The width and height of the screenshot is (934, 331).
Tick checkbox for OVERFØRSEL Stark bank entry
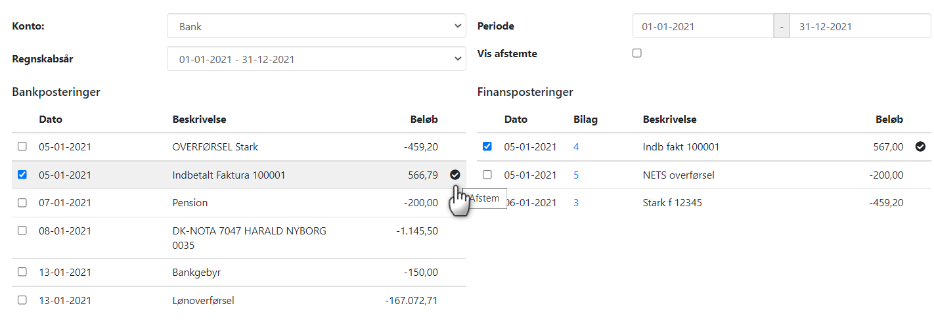pos(22,146)
